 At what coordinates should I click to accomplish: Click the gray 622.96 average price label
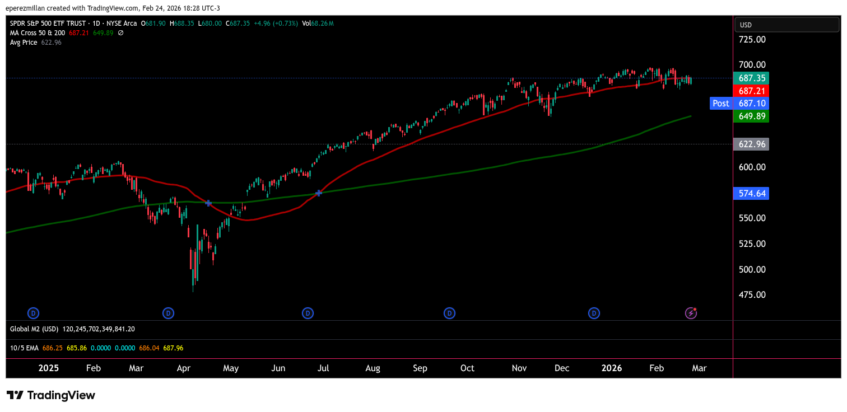pos(752,144)
